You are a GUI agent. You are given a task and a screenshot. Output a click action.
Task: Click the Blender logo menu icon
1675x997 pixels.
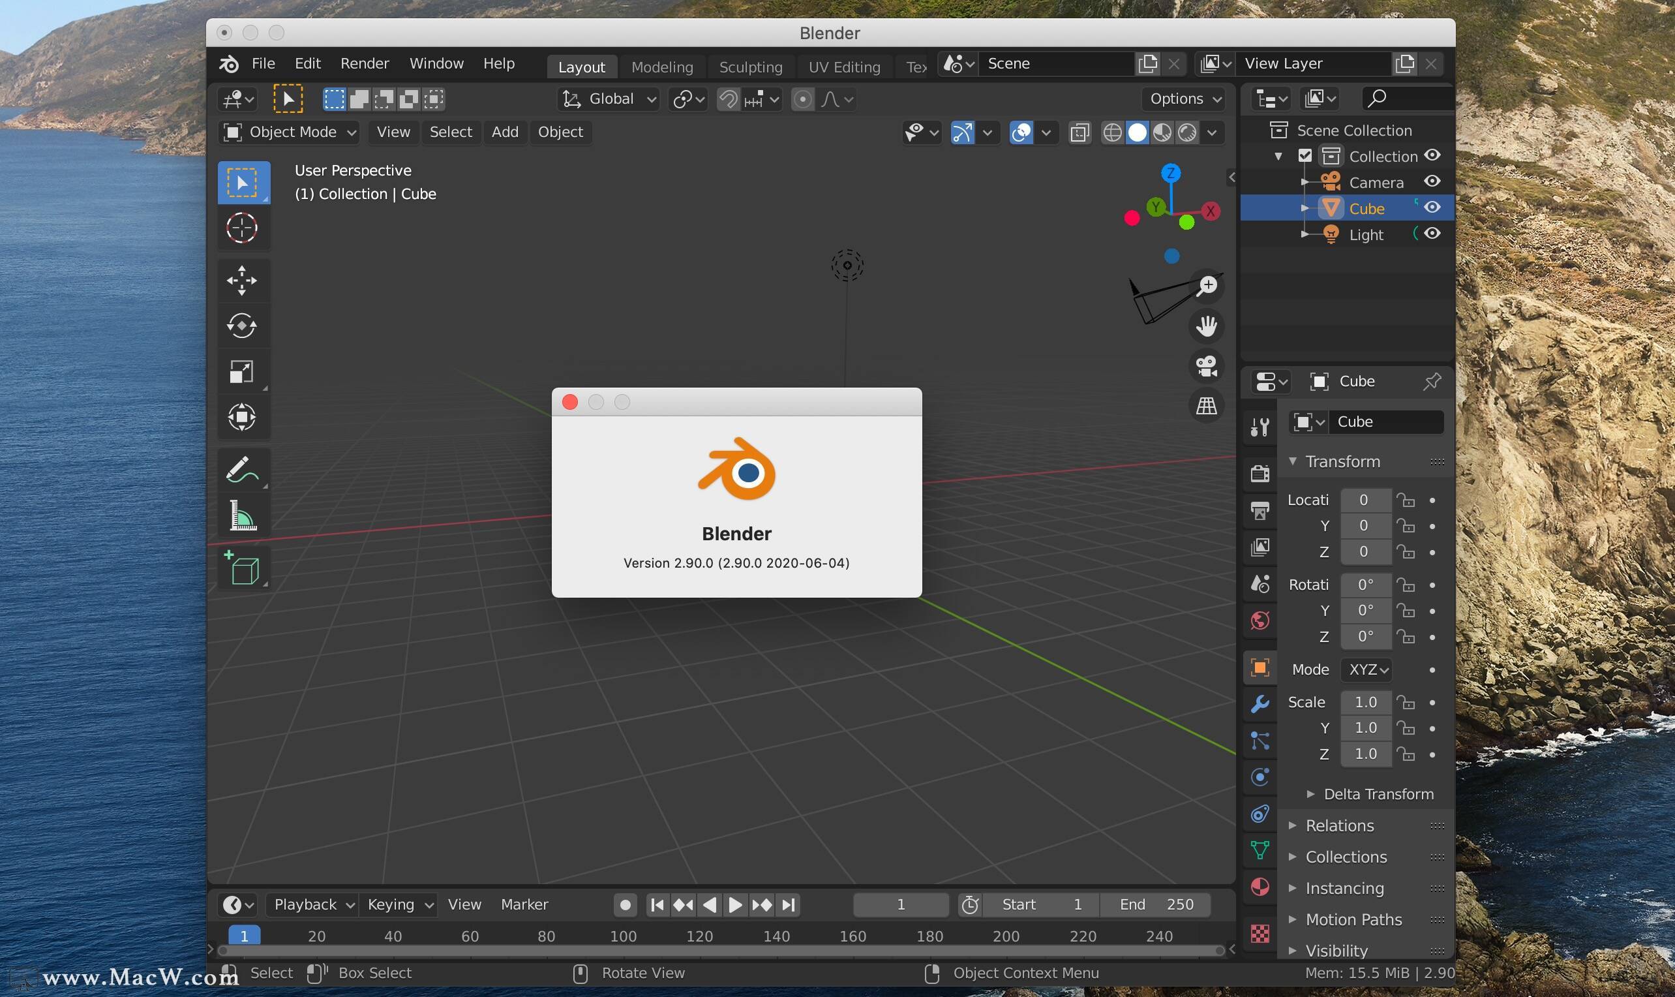tap(229, 64)
